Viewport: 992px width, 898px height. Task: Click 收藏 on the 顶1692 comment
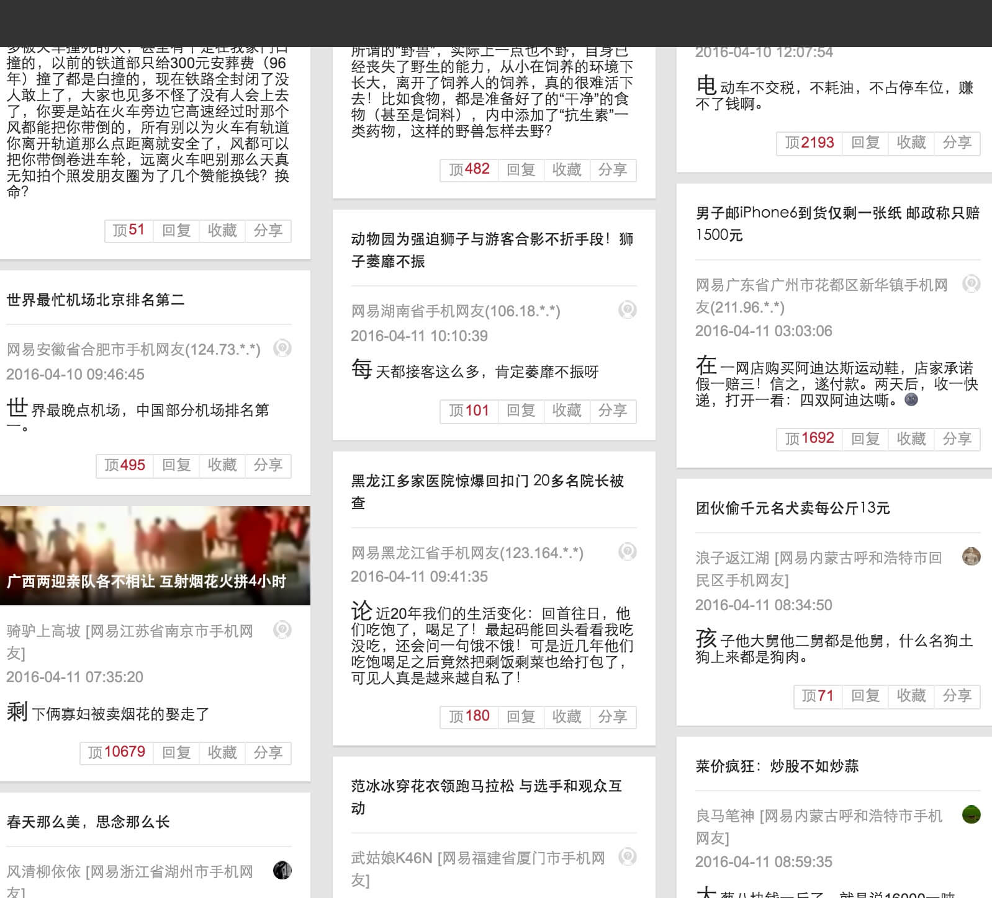tap(911, 438)
